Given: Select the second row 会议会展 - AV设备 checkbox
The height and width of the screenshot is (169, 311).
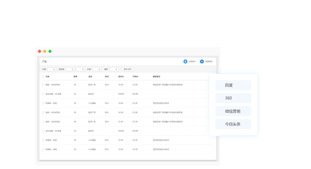Looking at the screenshot, I should pos(43,94).
